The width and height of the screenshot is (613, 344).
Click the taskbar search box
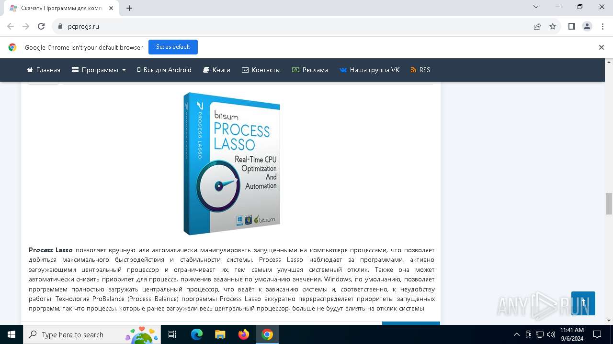point(92,334)
